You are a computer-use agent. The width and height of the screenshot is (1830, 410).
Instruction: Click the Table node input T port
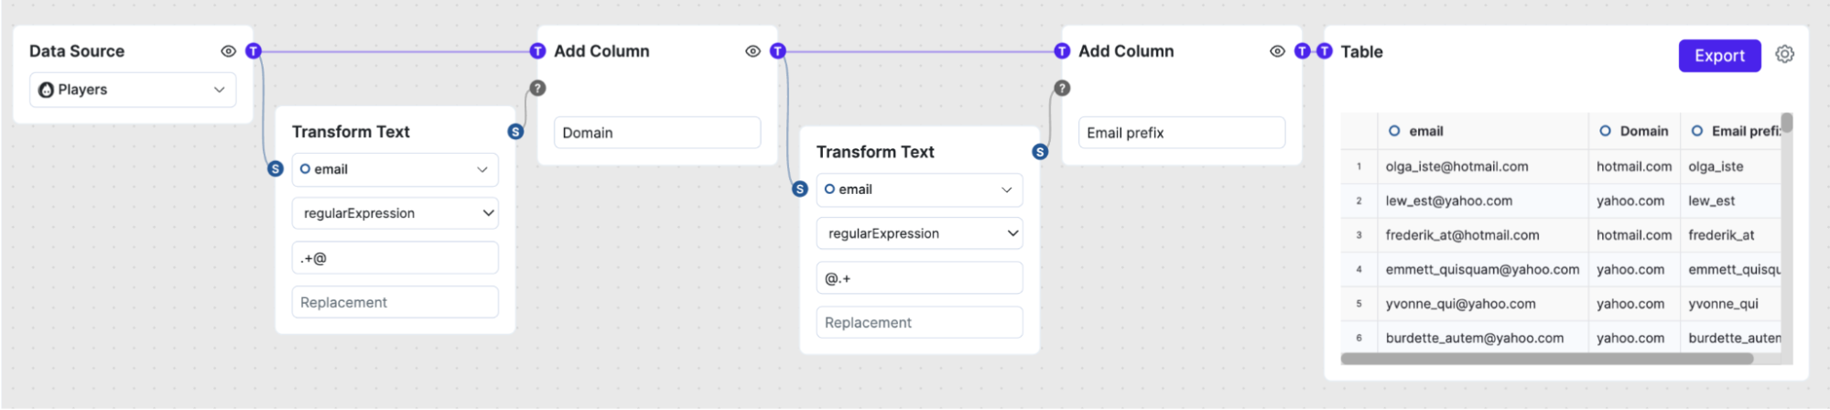coord(1324,51)
